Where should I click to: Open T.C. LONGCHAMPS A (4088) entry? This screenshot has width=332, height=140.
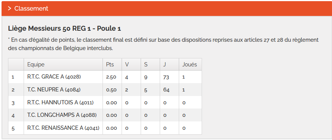click(x=62, y=115)
